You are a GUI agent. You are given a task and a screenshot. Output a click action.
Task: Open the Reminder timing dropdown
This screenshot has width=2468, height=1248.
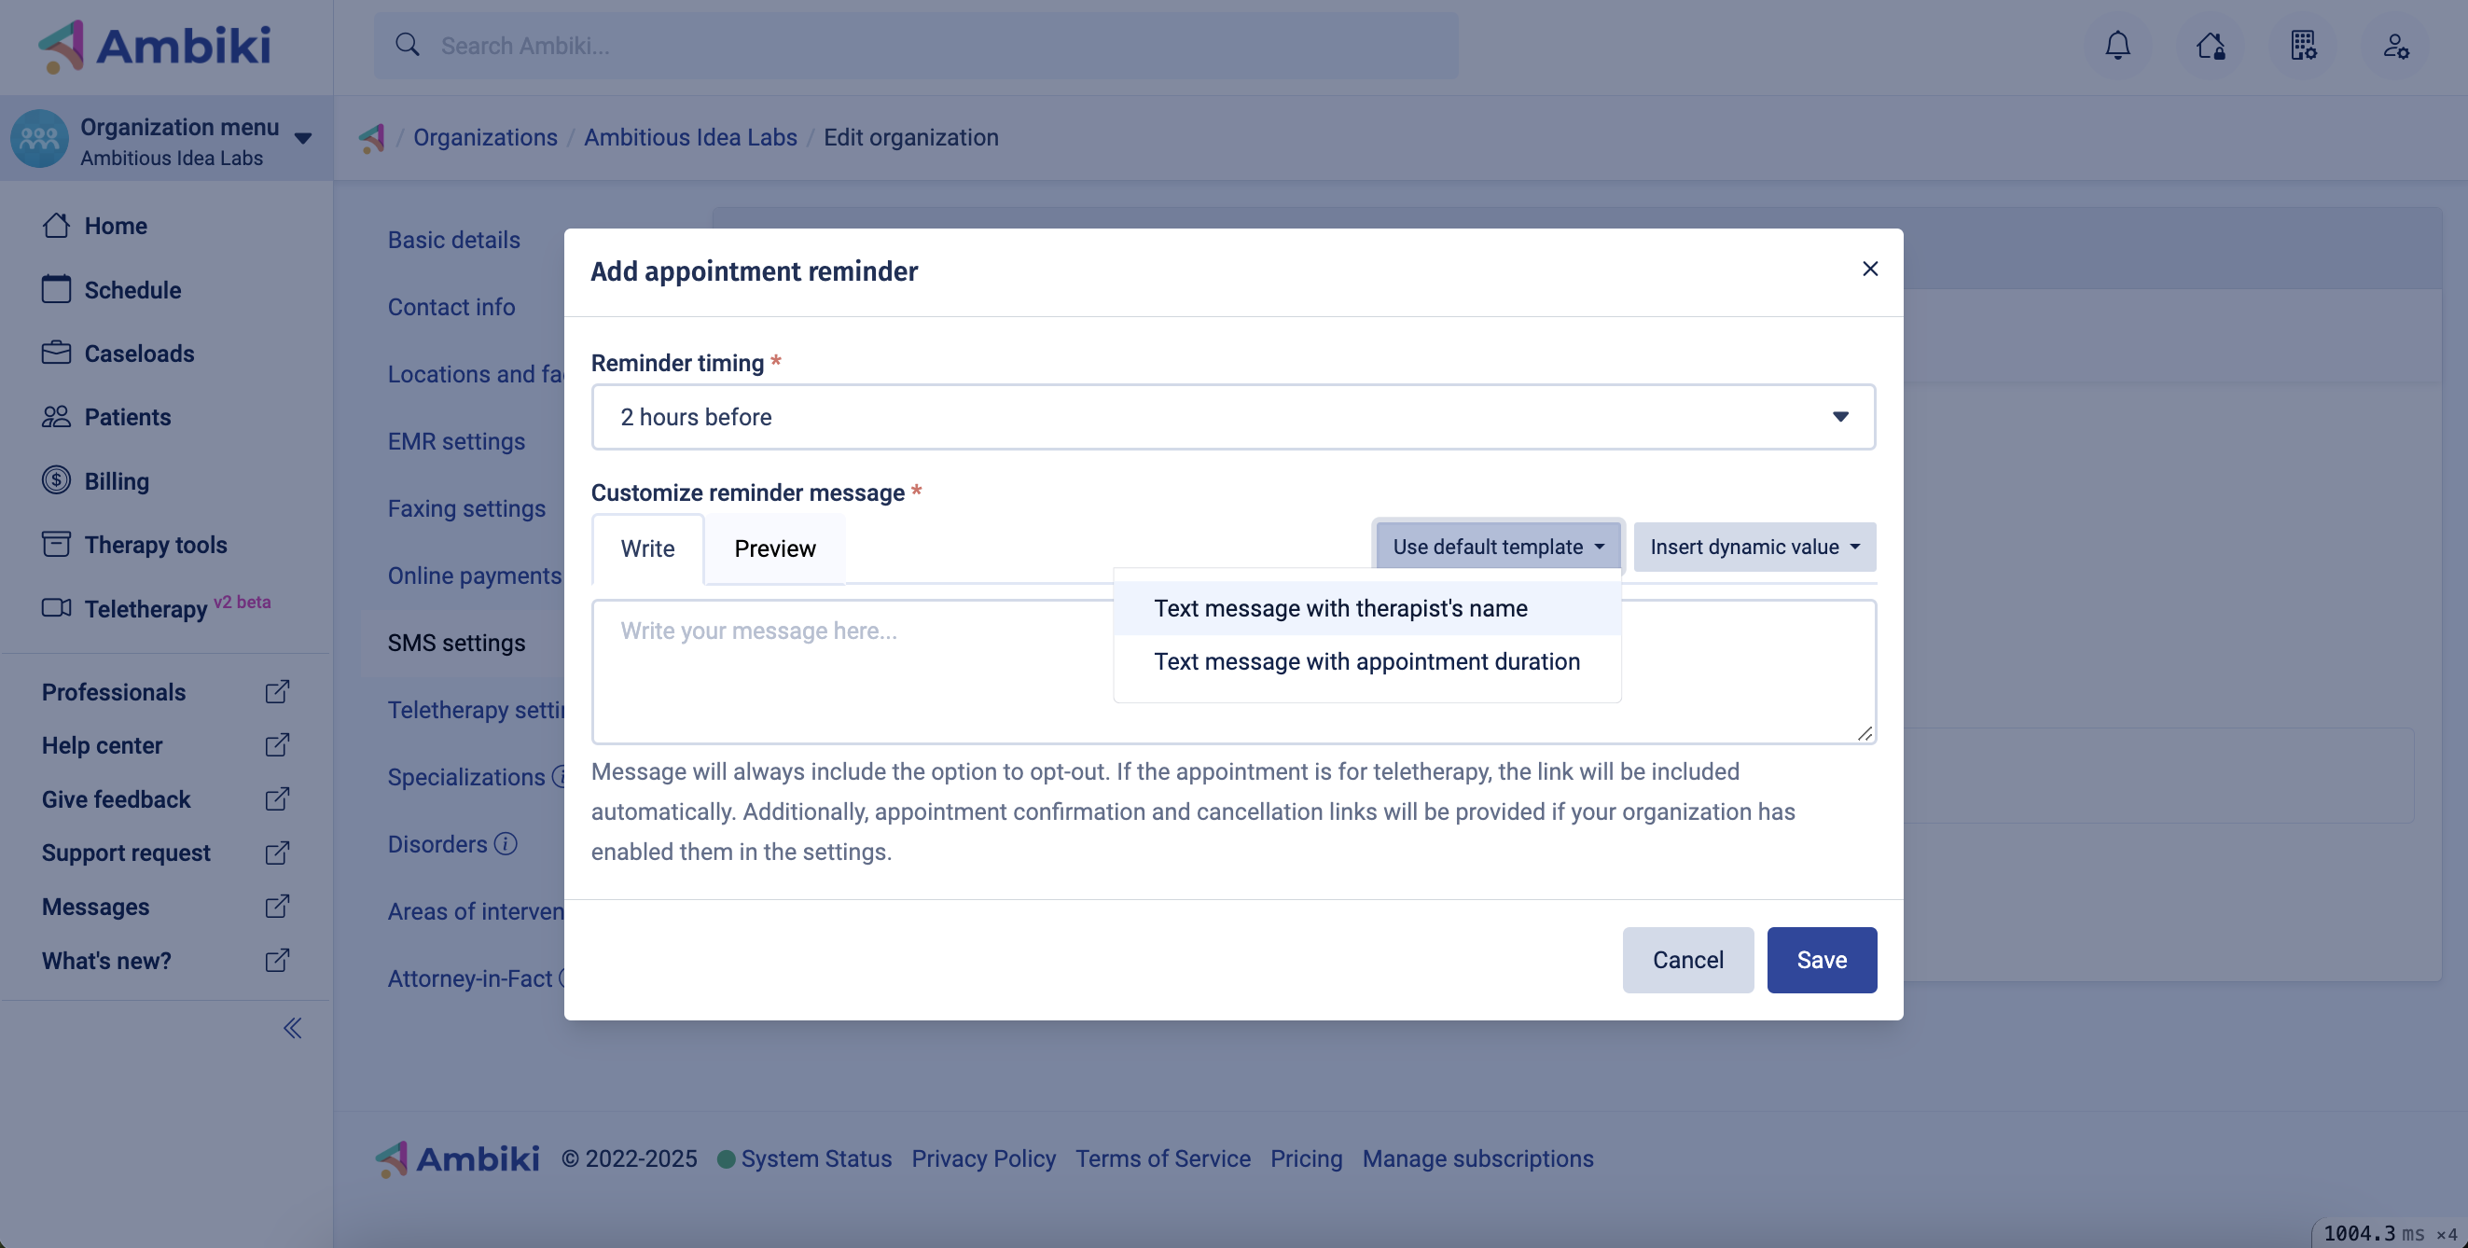tap(1232, 417)
